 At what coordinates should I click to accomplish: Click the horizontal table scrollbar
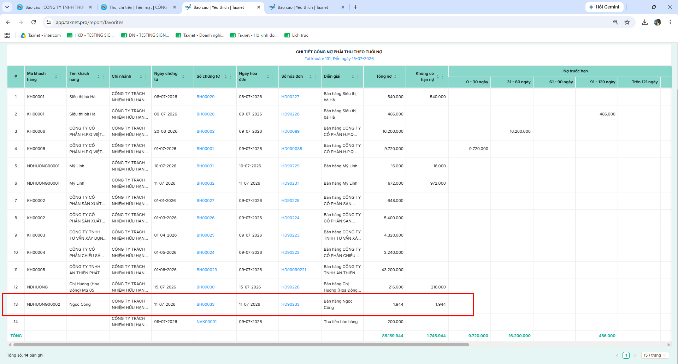[241, 345]
